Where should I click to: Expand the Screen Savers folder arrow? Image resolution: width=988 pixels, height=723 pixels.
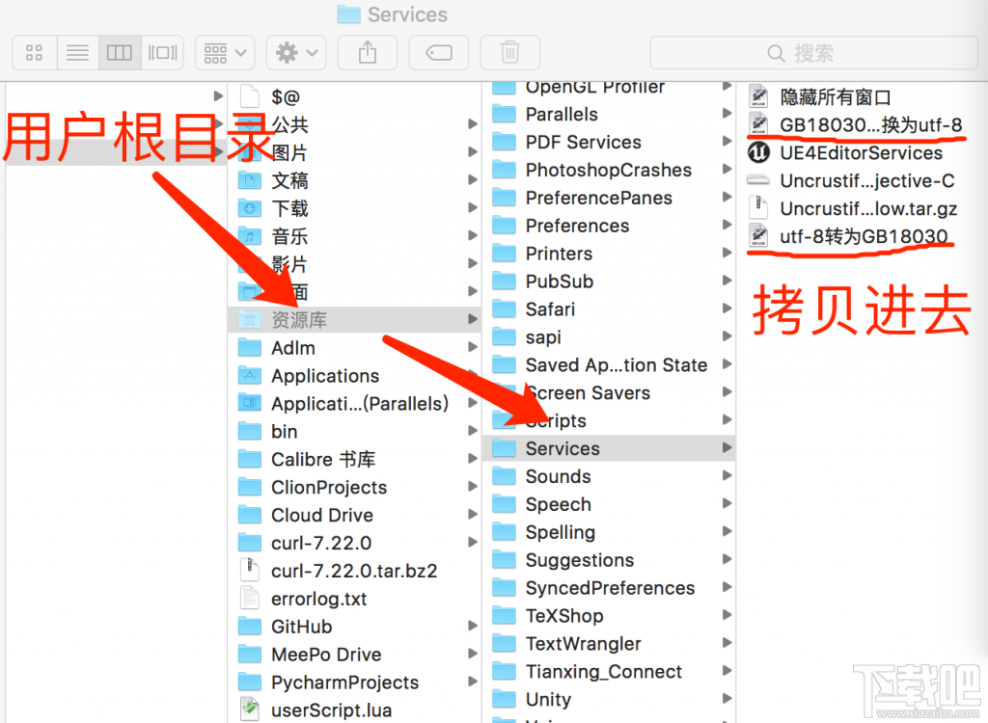727,391
